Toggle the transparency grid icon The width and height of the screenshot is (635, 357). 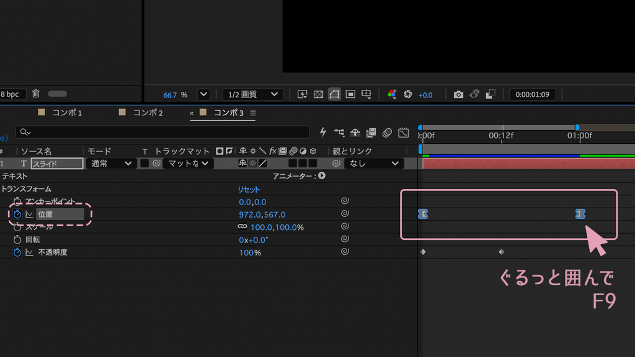pyautogui.click(x=318, y=94)
